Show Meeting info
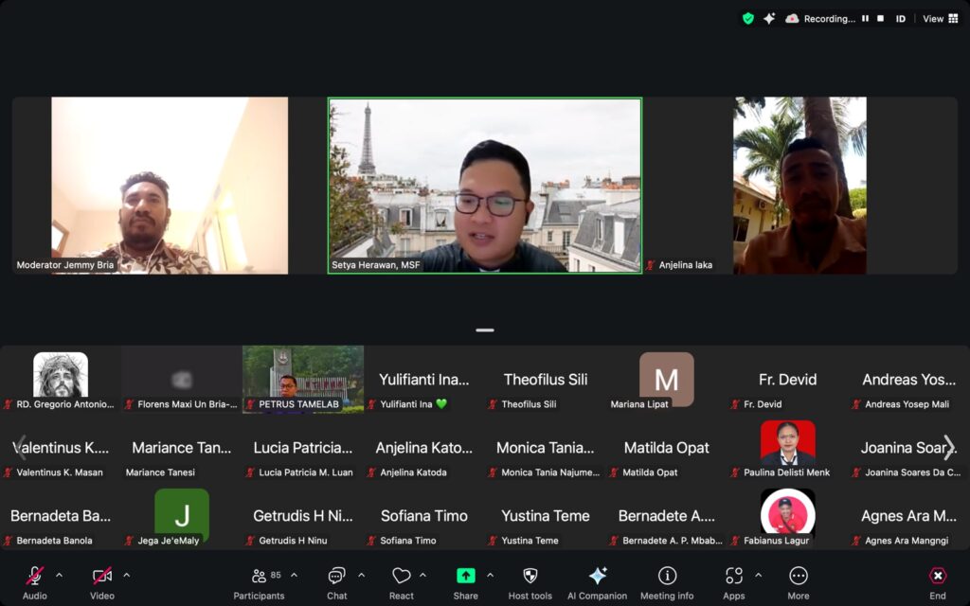 (x=667, y=577)
